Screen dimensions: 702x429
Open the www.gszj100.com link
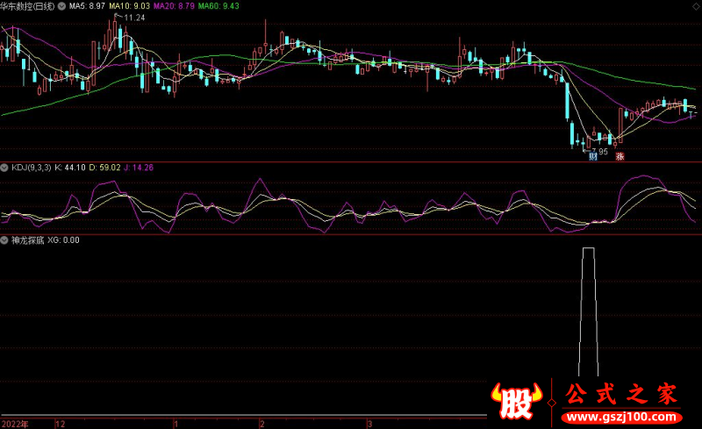[x=621, y=417]
